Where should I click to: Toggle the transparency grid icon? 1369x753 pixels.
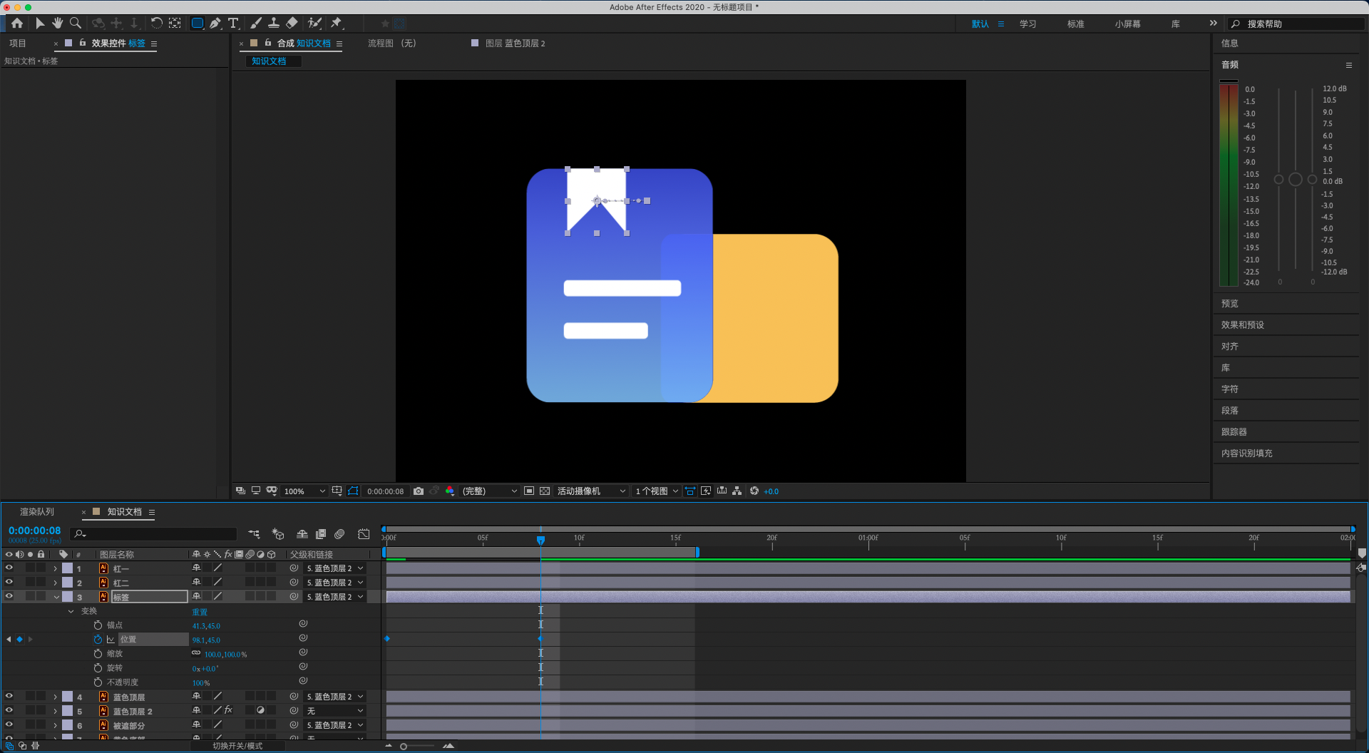pos(545,491)
